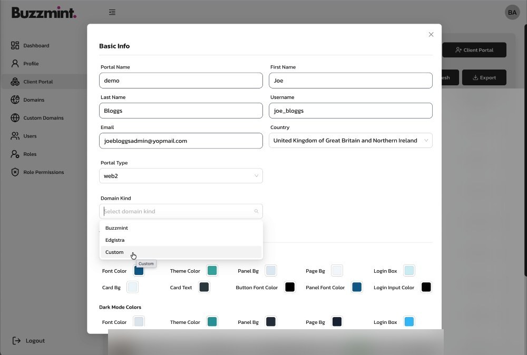Close the Basic Info dialog
The height and width of the screenshot is (355, 527).
click(431, 35)
